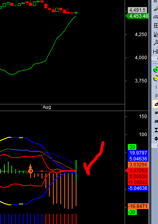This screenshot has width=158, height=224.
Task: Select the fan lines drawing tool
Action: [156, 34]
